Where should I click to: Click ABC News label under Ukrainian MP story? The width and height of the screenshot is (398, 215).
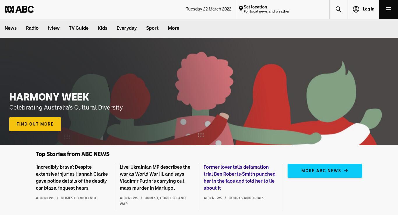coord(129,198)
